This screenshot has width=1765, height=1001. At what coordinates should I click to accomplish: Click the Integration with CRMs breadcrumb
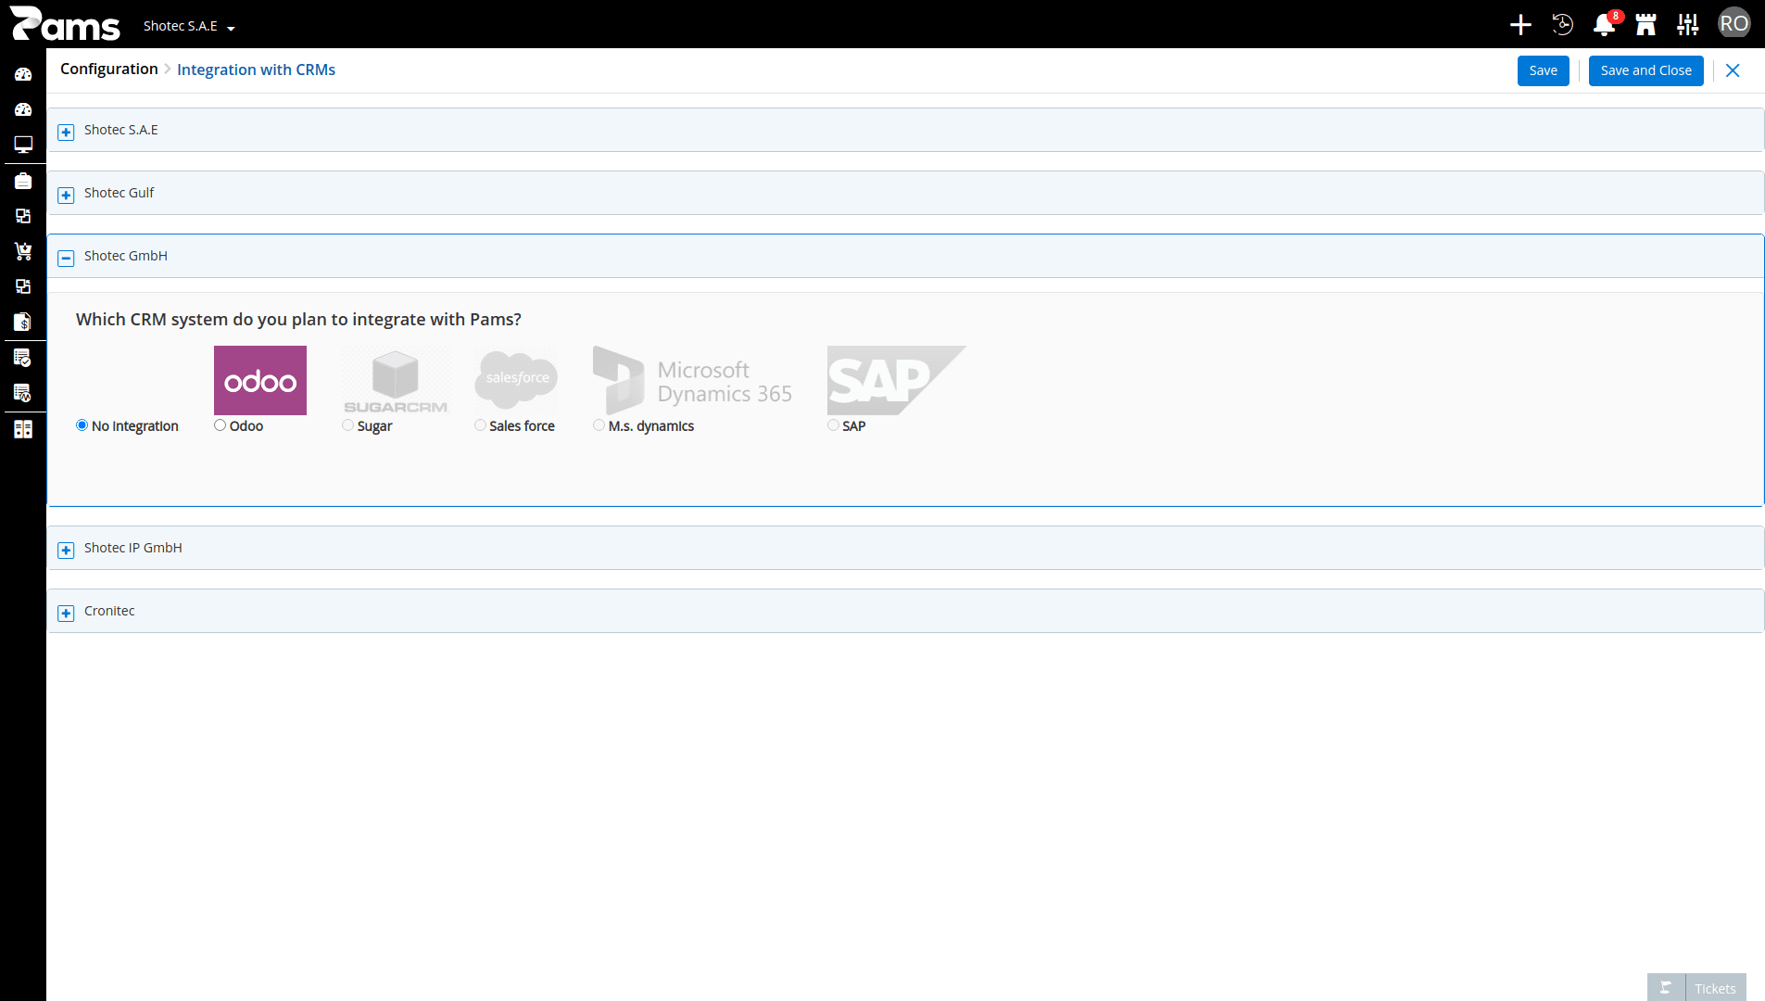point(256,70)
